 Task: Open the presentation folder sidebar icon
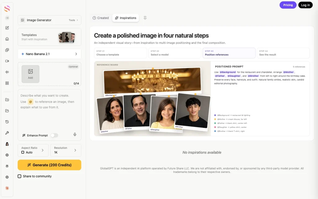(7, 100)
